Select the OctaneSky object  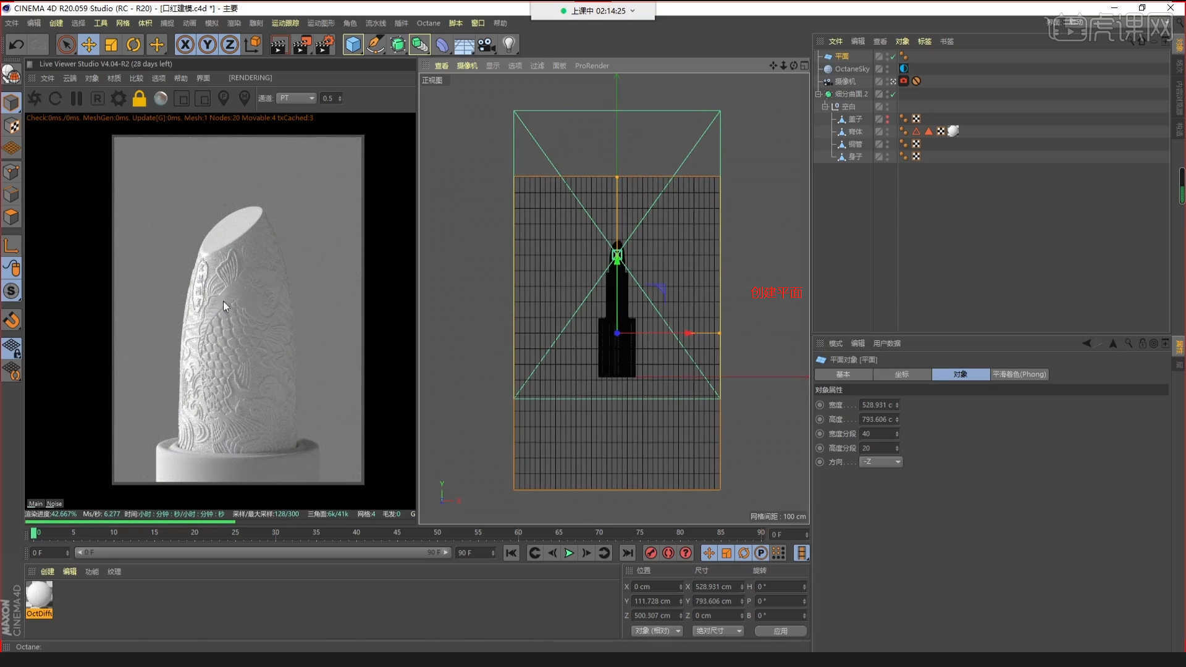(852, 69)
